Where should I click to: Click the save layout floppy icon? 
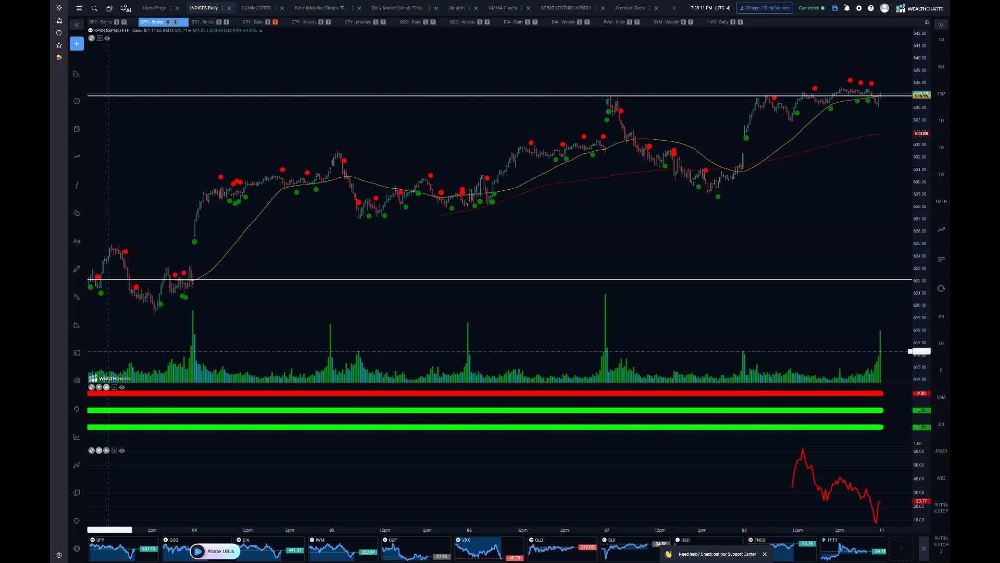[x=835, y=8]
